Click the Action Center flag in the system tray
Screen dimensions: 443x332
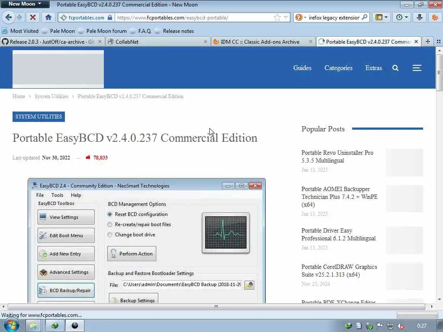[x=380, y=326]
